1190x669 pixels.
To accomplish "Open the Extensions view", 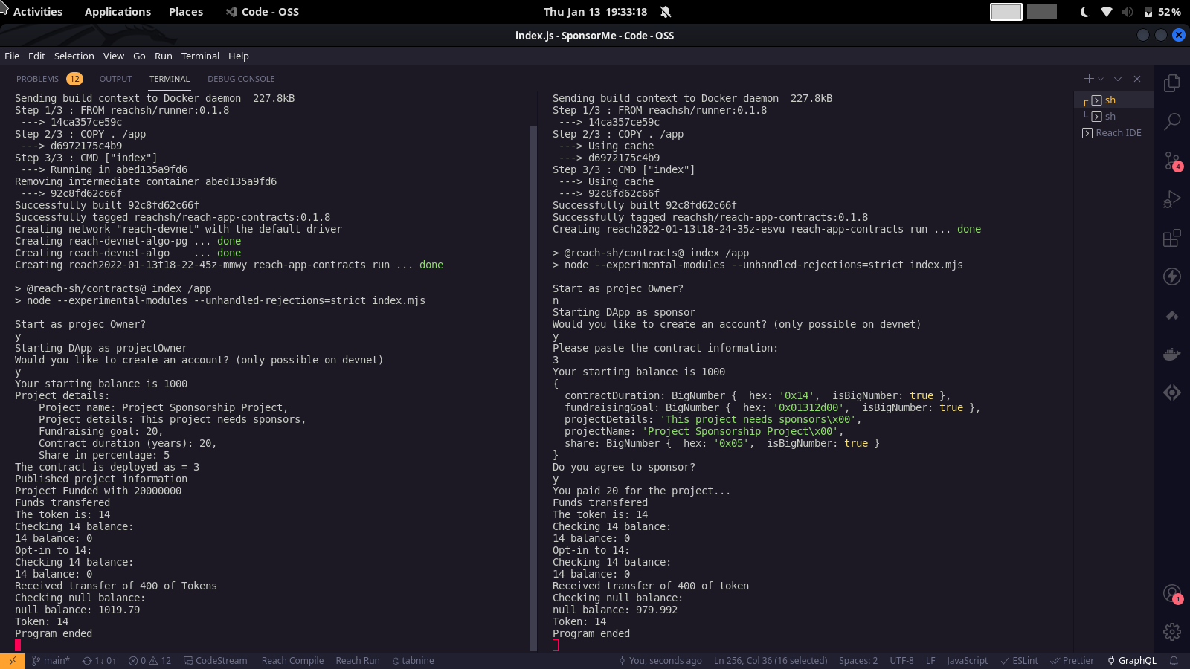I will [x=1172, y=238].
